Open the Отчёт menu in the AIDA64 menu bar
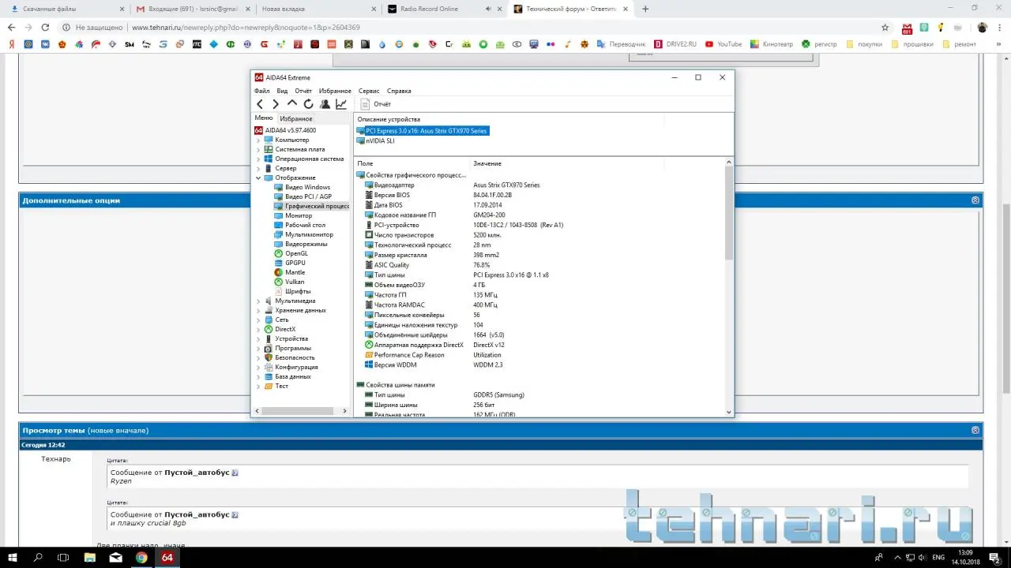This screenshot has height=568, width=1011. 303,91
